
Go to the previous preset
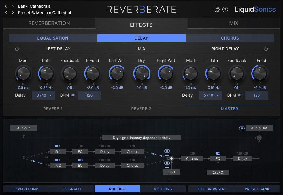point(6,13)
